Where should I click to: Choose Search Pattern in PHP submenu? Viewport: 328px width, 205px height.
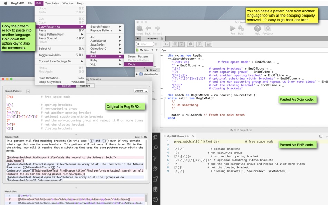pos(138,57)
